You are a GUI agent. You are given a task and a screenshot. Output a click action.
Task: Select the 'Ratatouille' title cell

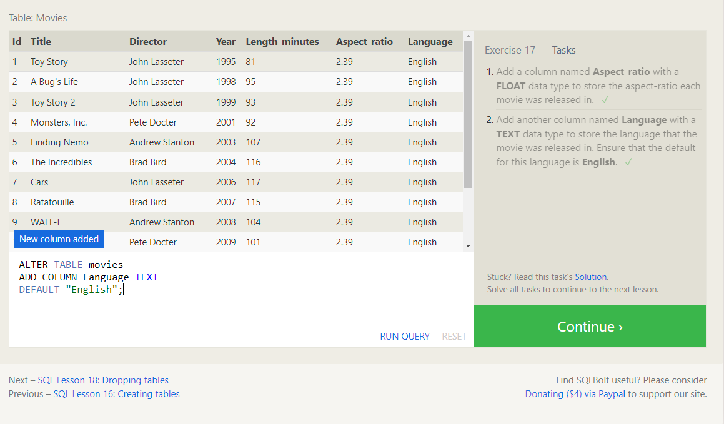pyautogui.click(x=52, y=202)
